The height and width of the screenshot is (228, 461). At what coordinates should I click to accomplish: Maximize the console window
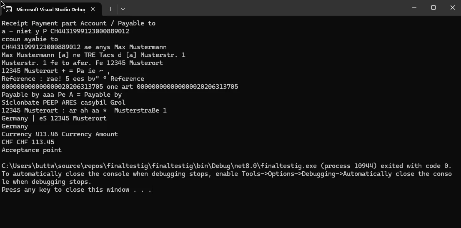tap(433, 8)
